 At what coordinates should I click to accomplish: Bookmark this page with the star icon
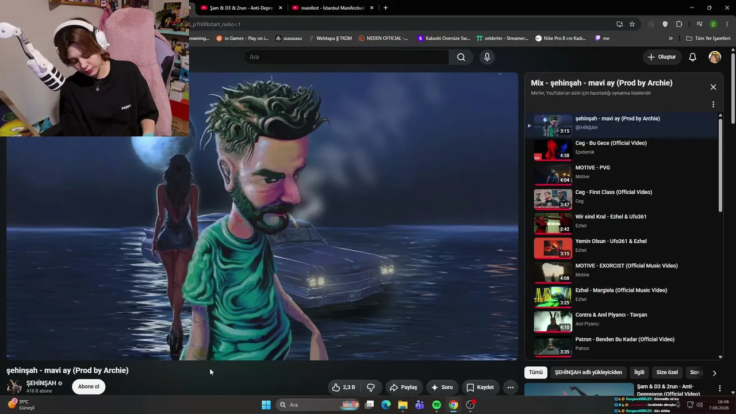(x=632, y=24)
